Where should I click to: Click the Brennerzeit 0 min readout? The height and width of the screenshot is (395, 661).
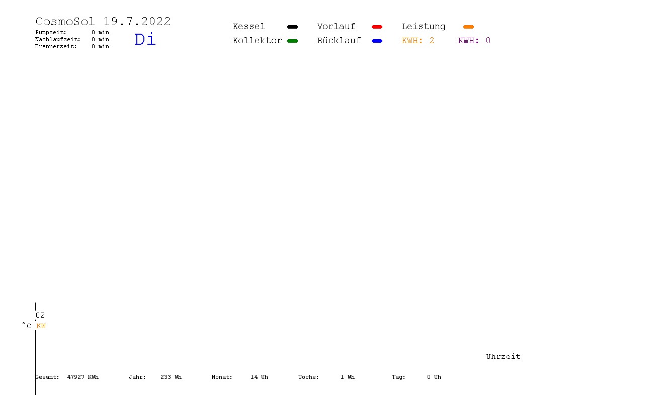72,46
